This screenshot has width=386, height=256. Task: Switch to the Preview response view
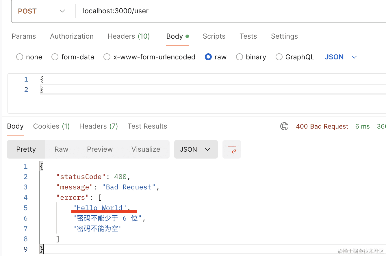(x=100, y=149)
